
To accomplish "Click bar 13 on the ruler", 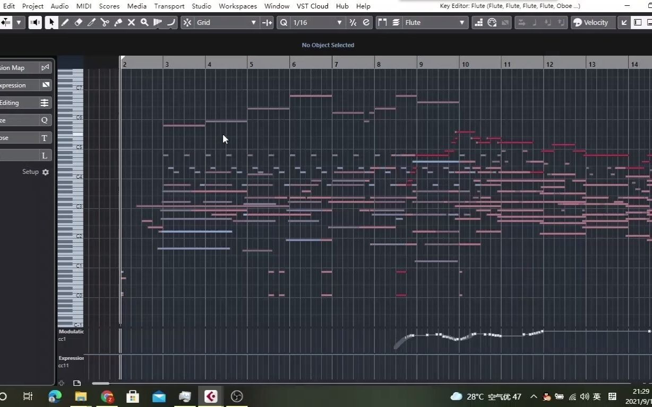I will (591, 64).
